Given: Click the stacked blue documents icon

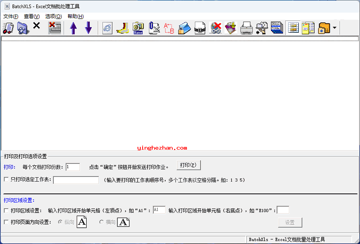Looking at the screenshot, I should [277, 28].
